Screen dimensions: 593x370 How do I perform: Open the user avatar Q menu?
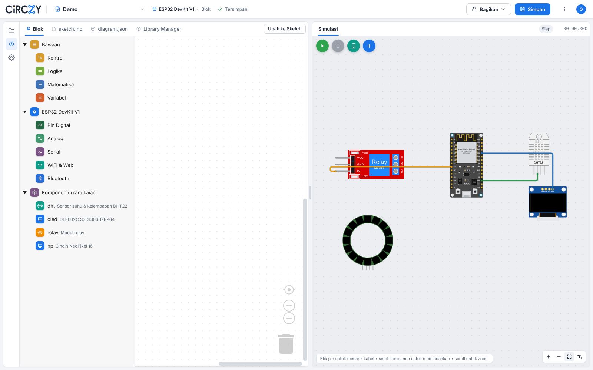(x=581, y=9)
